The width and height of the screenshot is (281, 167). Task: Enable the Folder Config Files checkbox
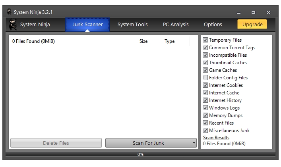click(x=205, y=78)
